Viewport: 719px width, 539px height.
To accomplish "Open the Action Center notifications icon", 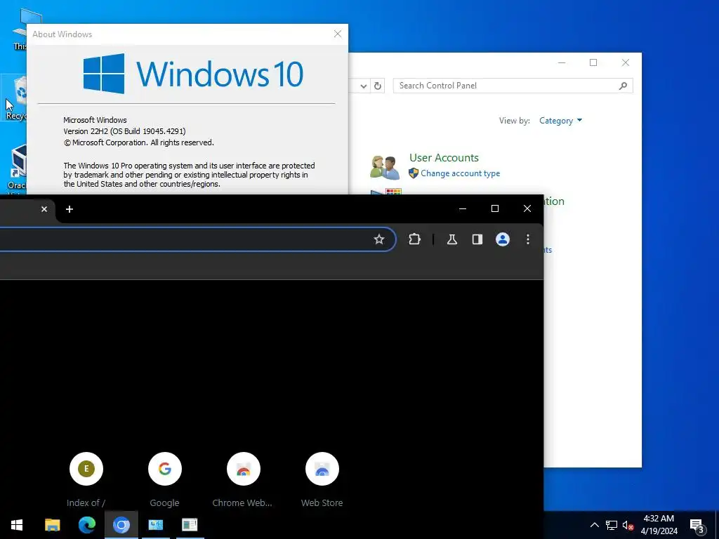I will coord(697,525).
